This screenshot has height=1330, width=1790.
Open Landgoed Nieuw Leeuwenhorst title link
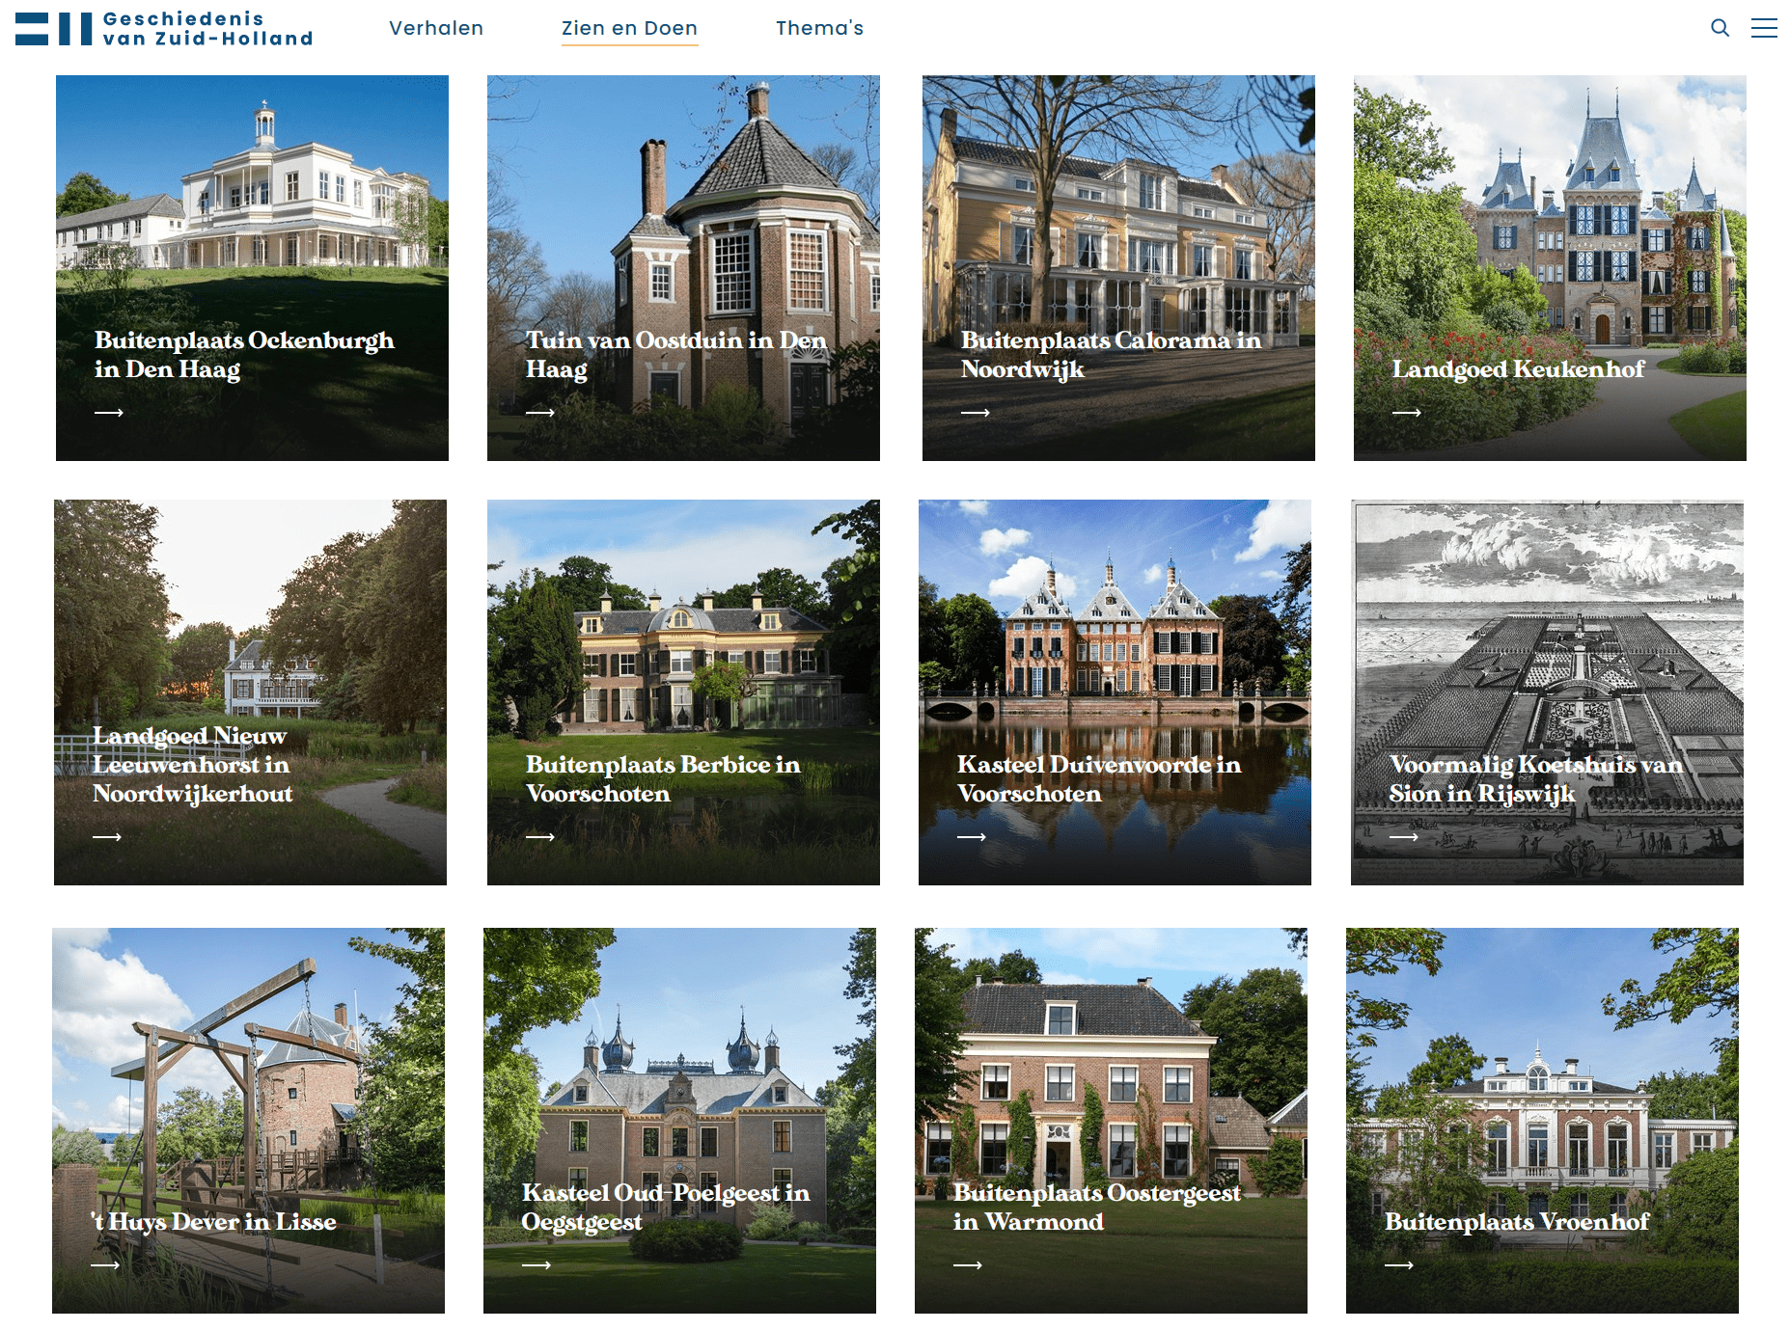point(192,765)
